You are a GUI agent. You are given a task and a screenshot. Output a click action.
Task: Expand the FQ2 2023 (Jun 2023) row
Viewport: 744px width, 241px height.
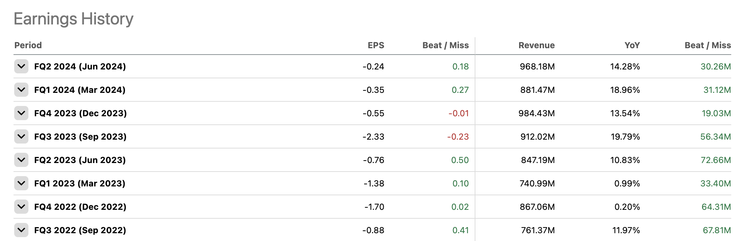(21, 160)
